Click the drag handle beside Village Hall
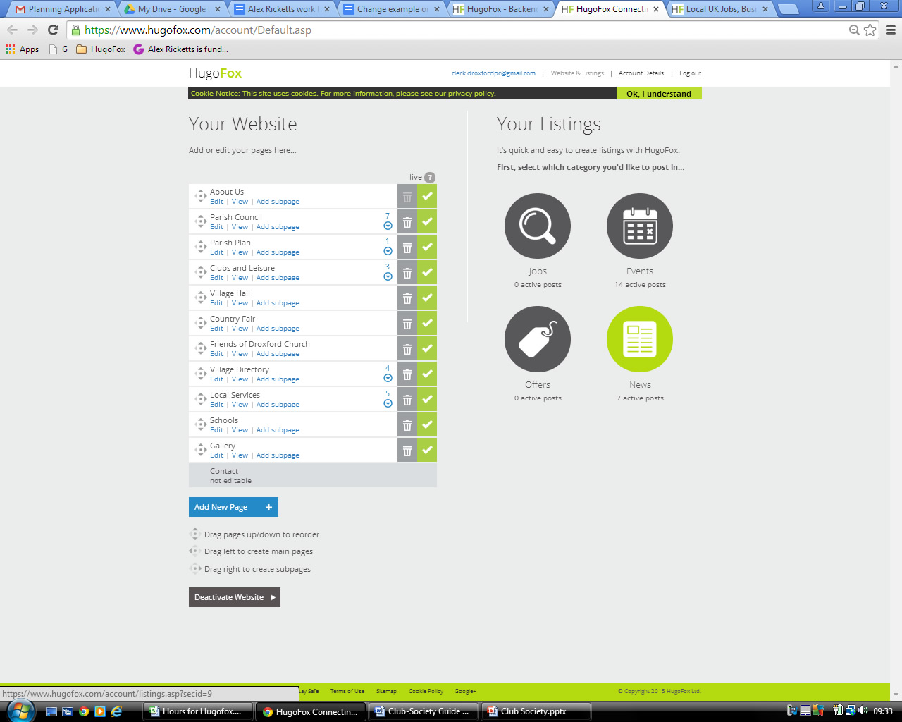 point(201,298)
